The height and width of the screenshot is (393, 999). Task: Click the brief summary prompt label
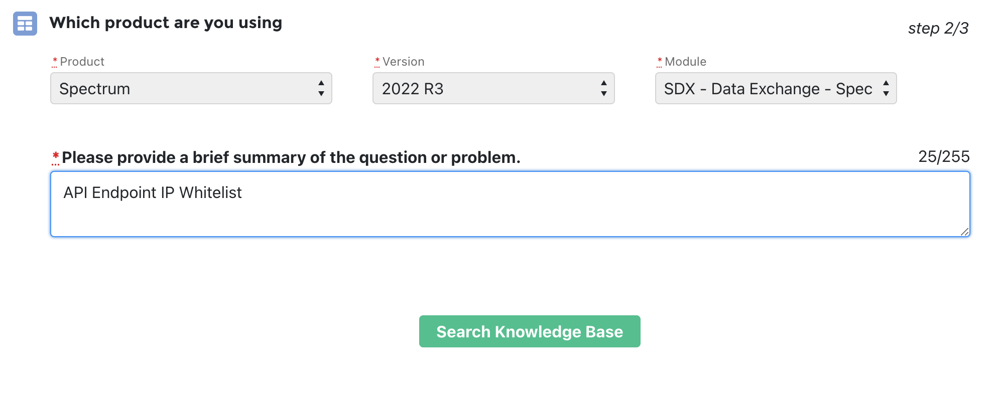point(291,157)
